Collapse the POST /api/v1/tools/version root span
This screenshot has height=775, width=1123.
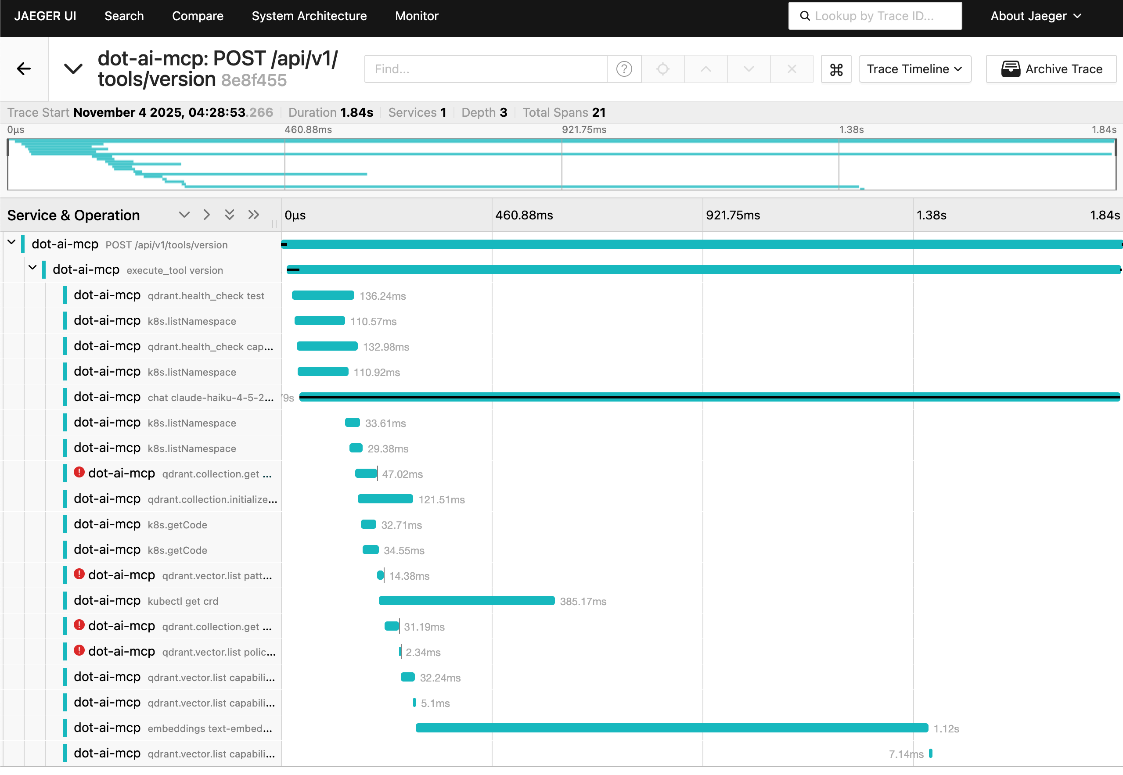point(12,242)
